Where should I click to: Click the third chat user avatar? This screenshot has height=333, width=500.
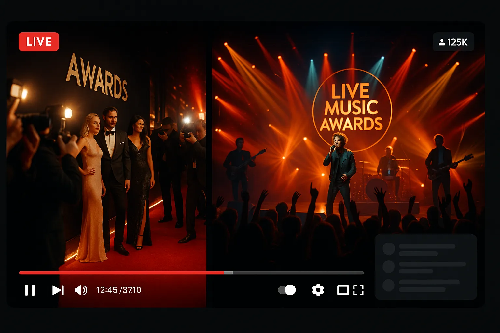coord(388,285)
